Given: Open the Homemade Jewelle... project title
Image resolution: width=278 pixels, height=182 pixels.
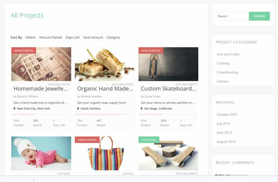Looking at the screenshot, I should pos(41,88).
